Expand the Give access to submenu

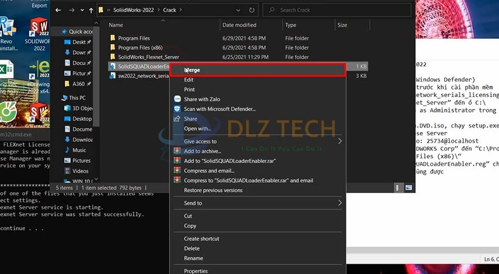coord(340,141)
